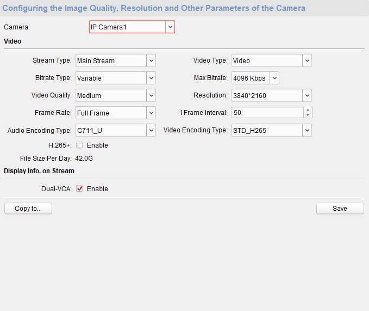Expand the Resolution dropdown
The height and width of the screenshot is (311, 369).
(307, 95)
